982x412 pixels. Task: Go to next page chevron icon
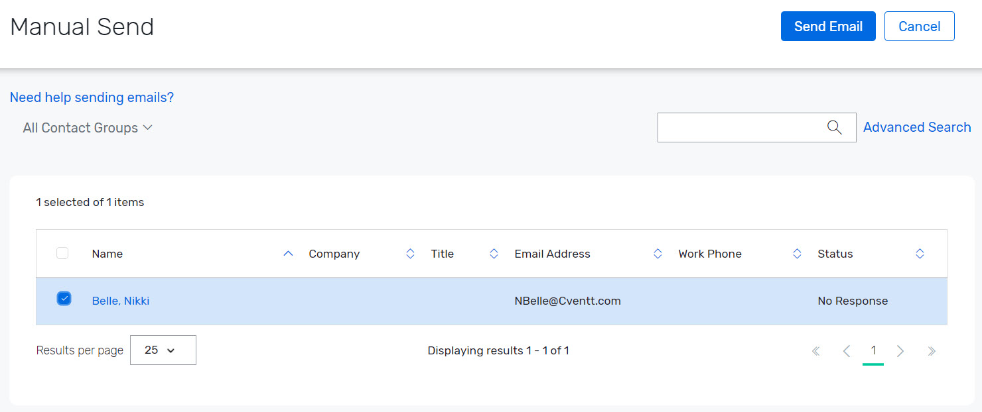click(900, 350)
